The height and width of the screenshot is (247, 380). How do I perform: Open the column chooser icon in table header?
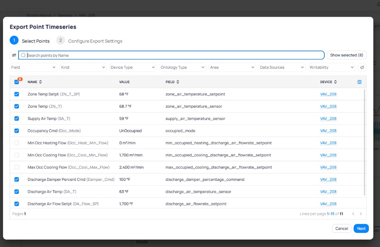tap(359, 82)
